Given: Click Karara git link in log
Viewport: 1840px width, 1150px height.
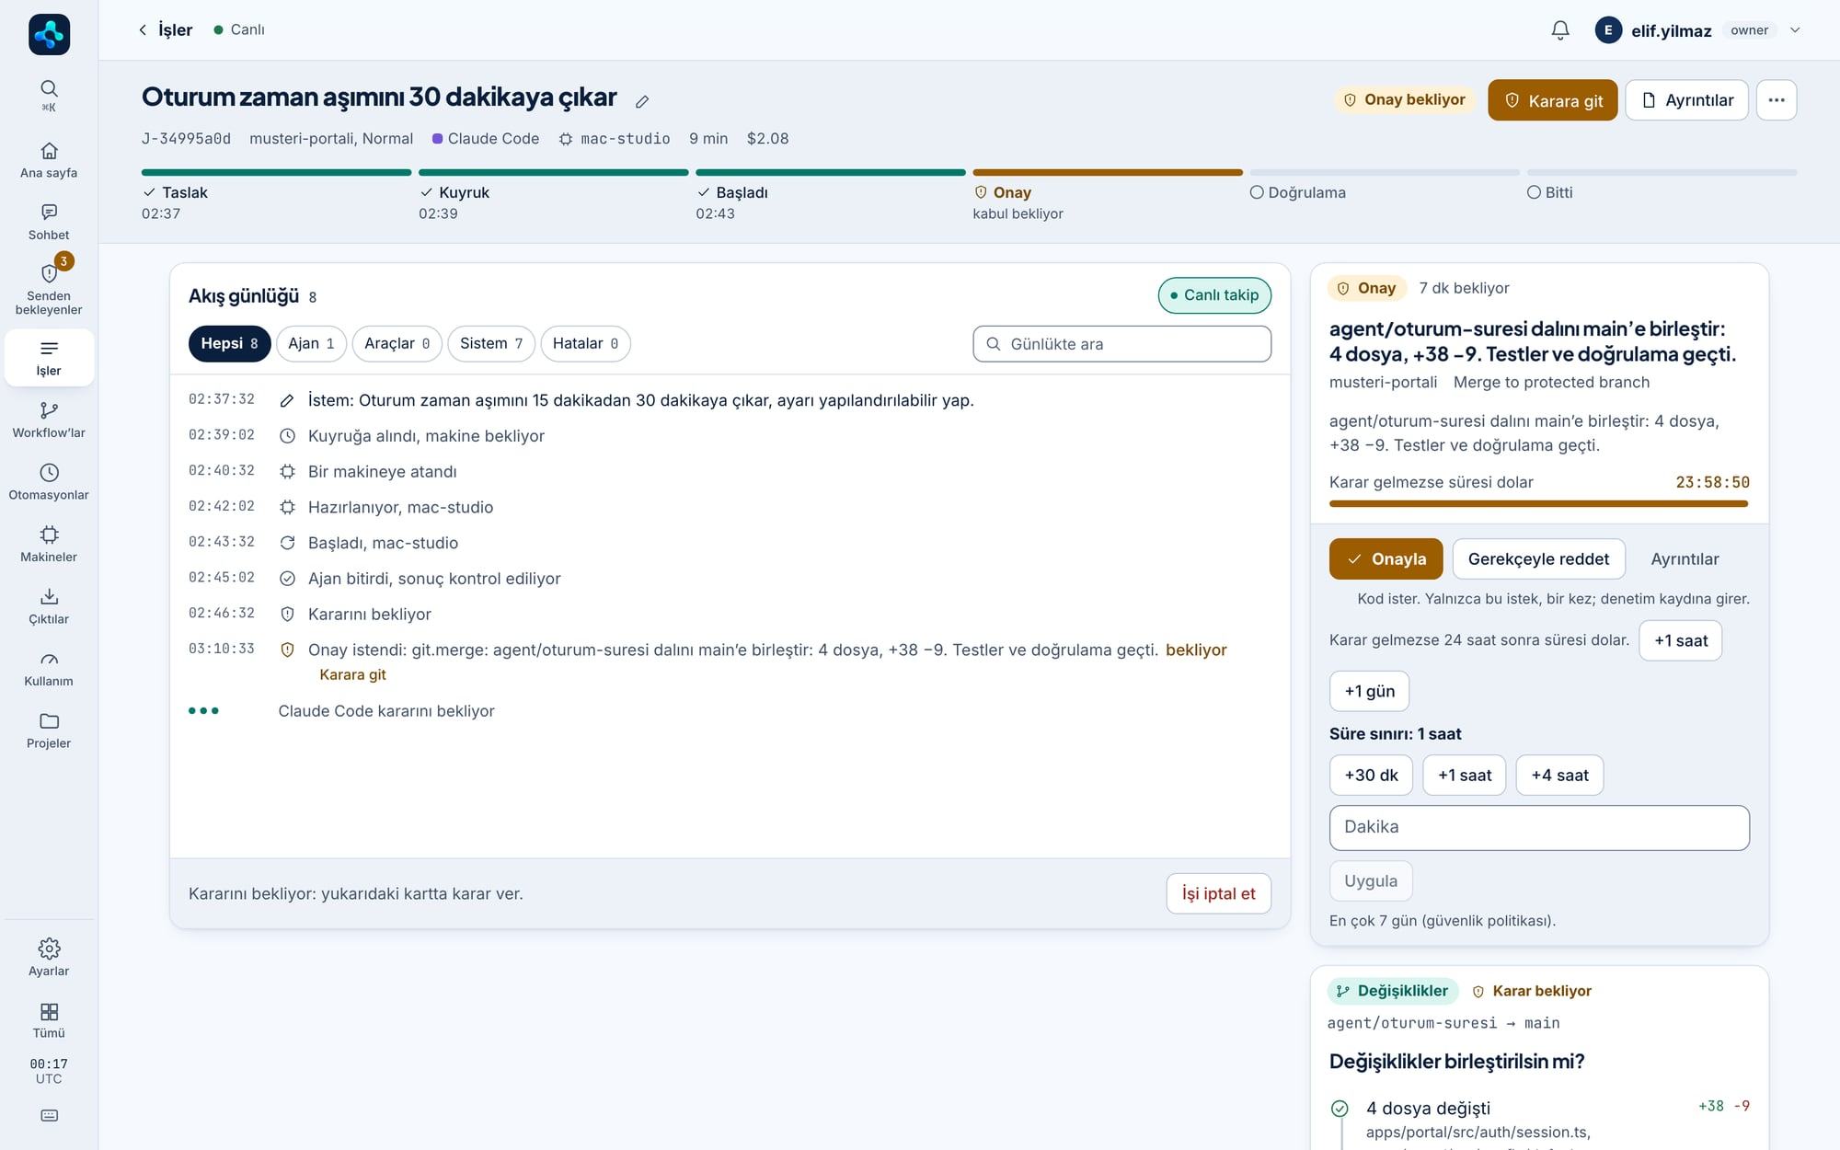Looking at the screenshot, I should (x=352, y=674).
